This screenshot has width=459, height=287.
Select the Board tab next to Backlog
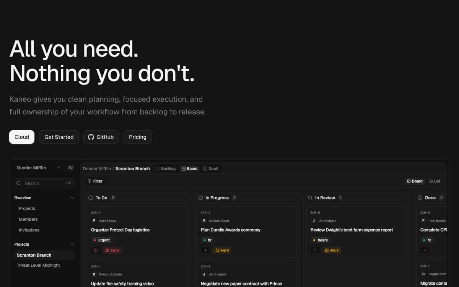(x=190, y=168)
